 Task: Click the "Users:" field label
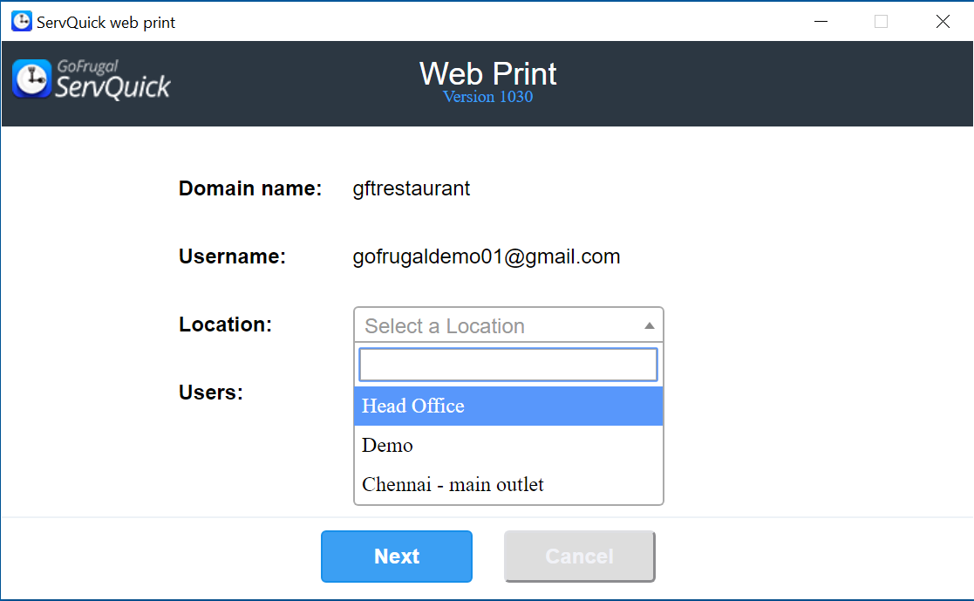(x=210, y=393)
